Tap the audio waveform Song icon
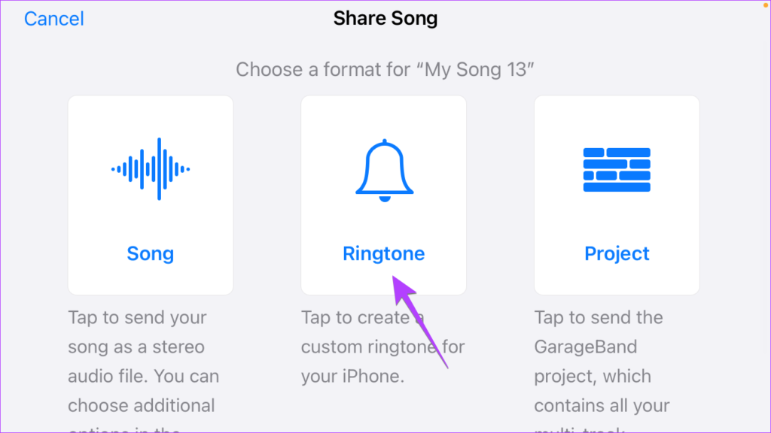 coord(151,169)
